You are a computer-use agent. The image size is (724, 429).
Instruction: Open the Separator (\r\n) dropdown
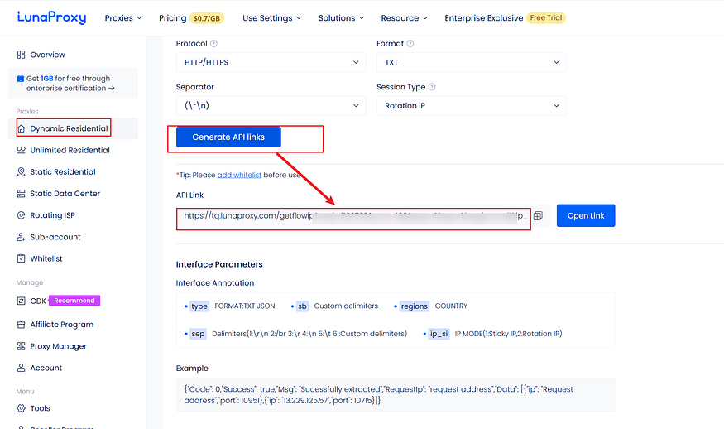tap(271, 106)
